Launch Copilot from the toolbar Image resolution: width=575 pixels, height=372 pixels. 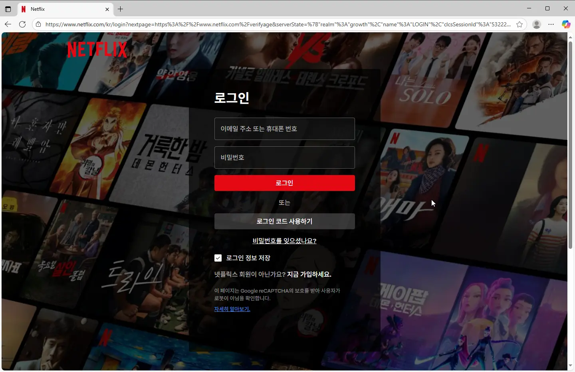(x=566, y=24)
